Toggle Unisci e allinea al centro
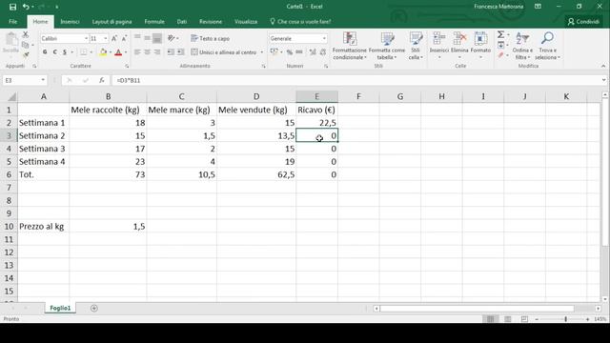This screenshot has width=610, height=343. 224,52
